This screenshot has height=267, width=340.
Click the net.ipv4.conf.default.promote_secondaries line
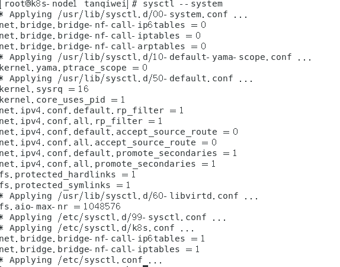click(118, 153)
